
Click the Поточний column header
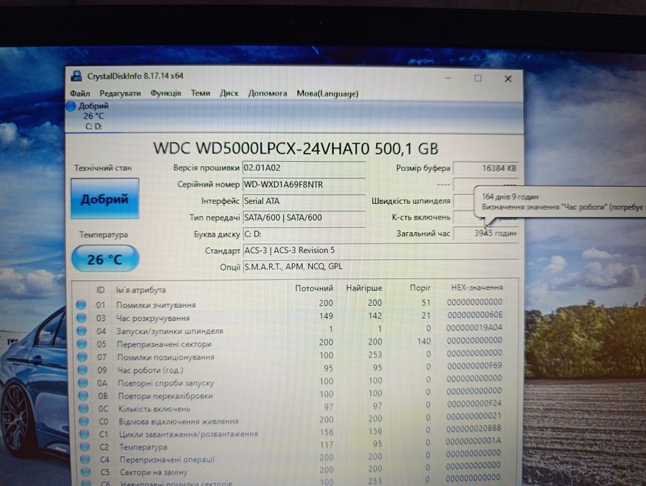(x=314, y=289)
